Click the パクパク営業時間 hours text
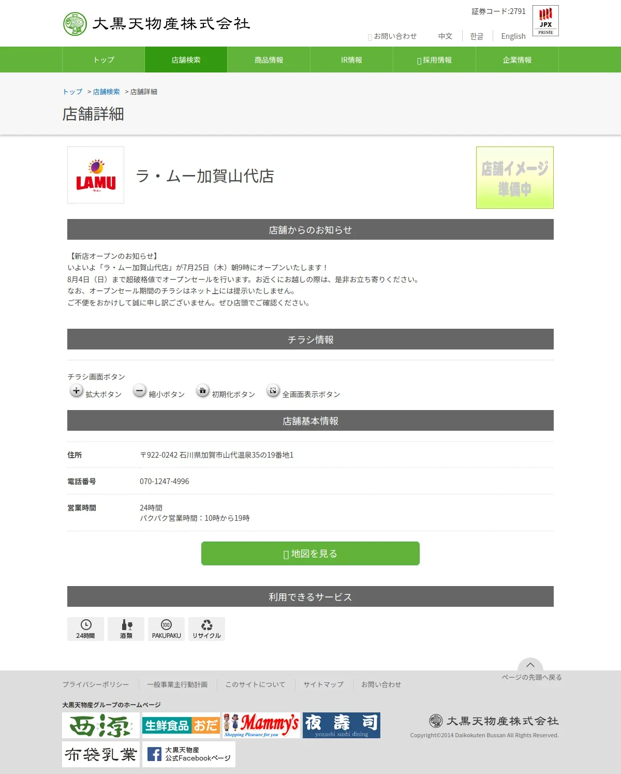 click(x=195, y=518)
